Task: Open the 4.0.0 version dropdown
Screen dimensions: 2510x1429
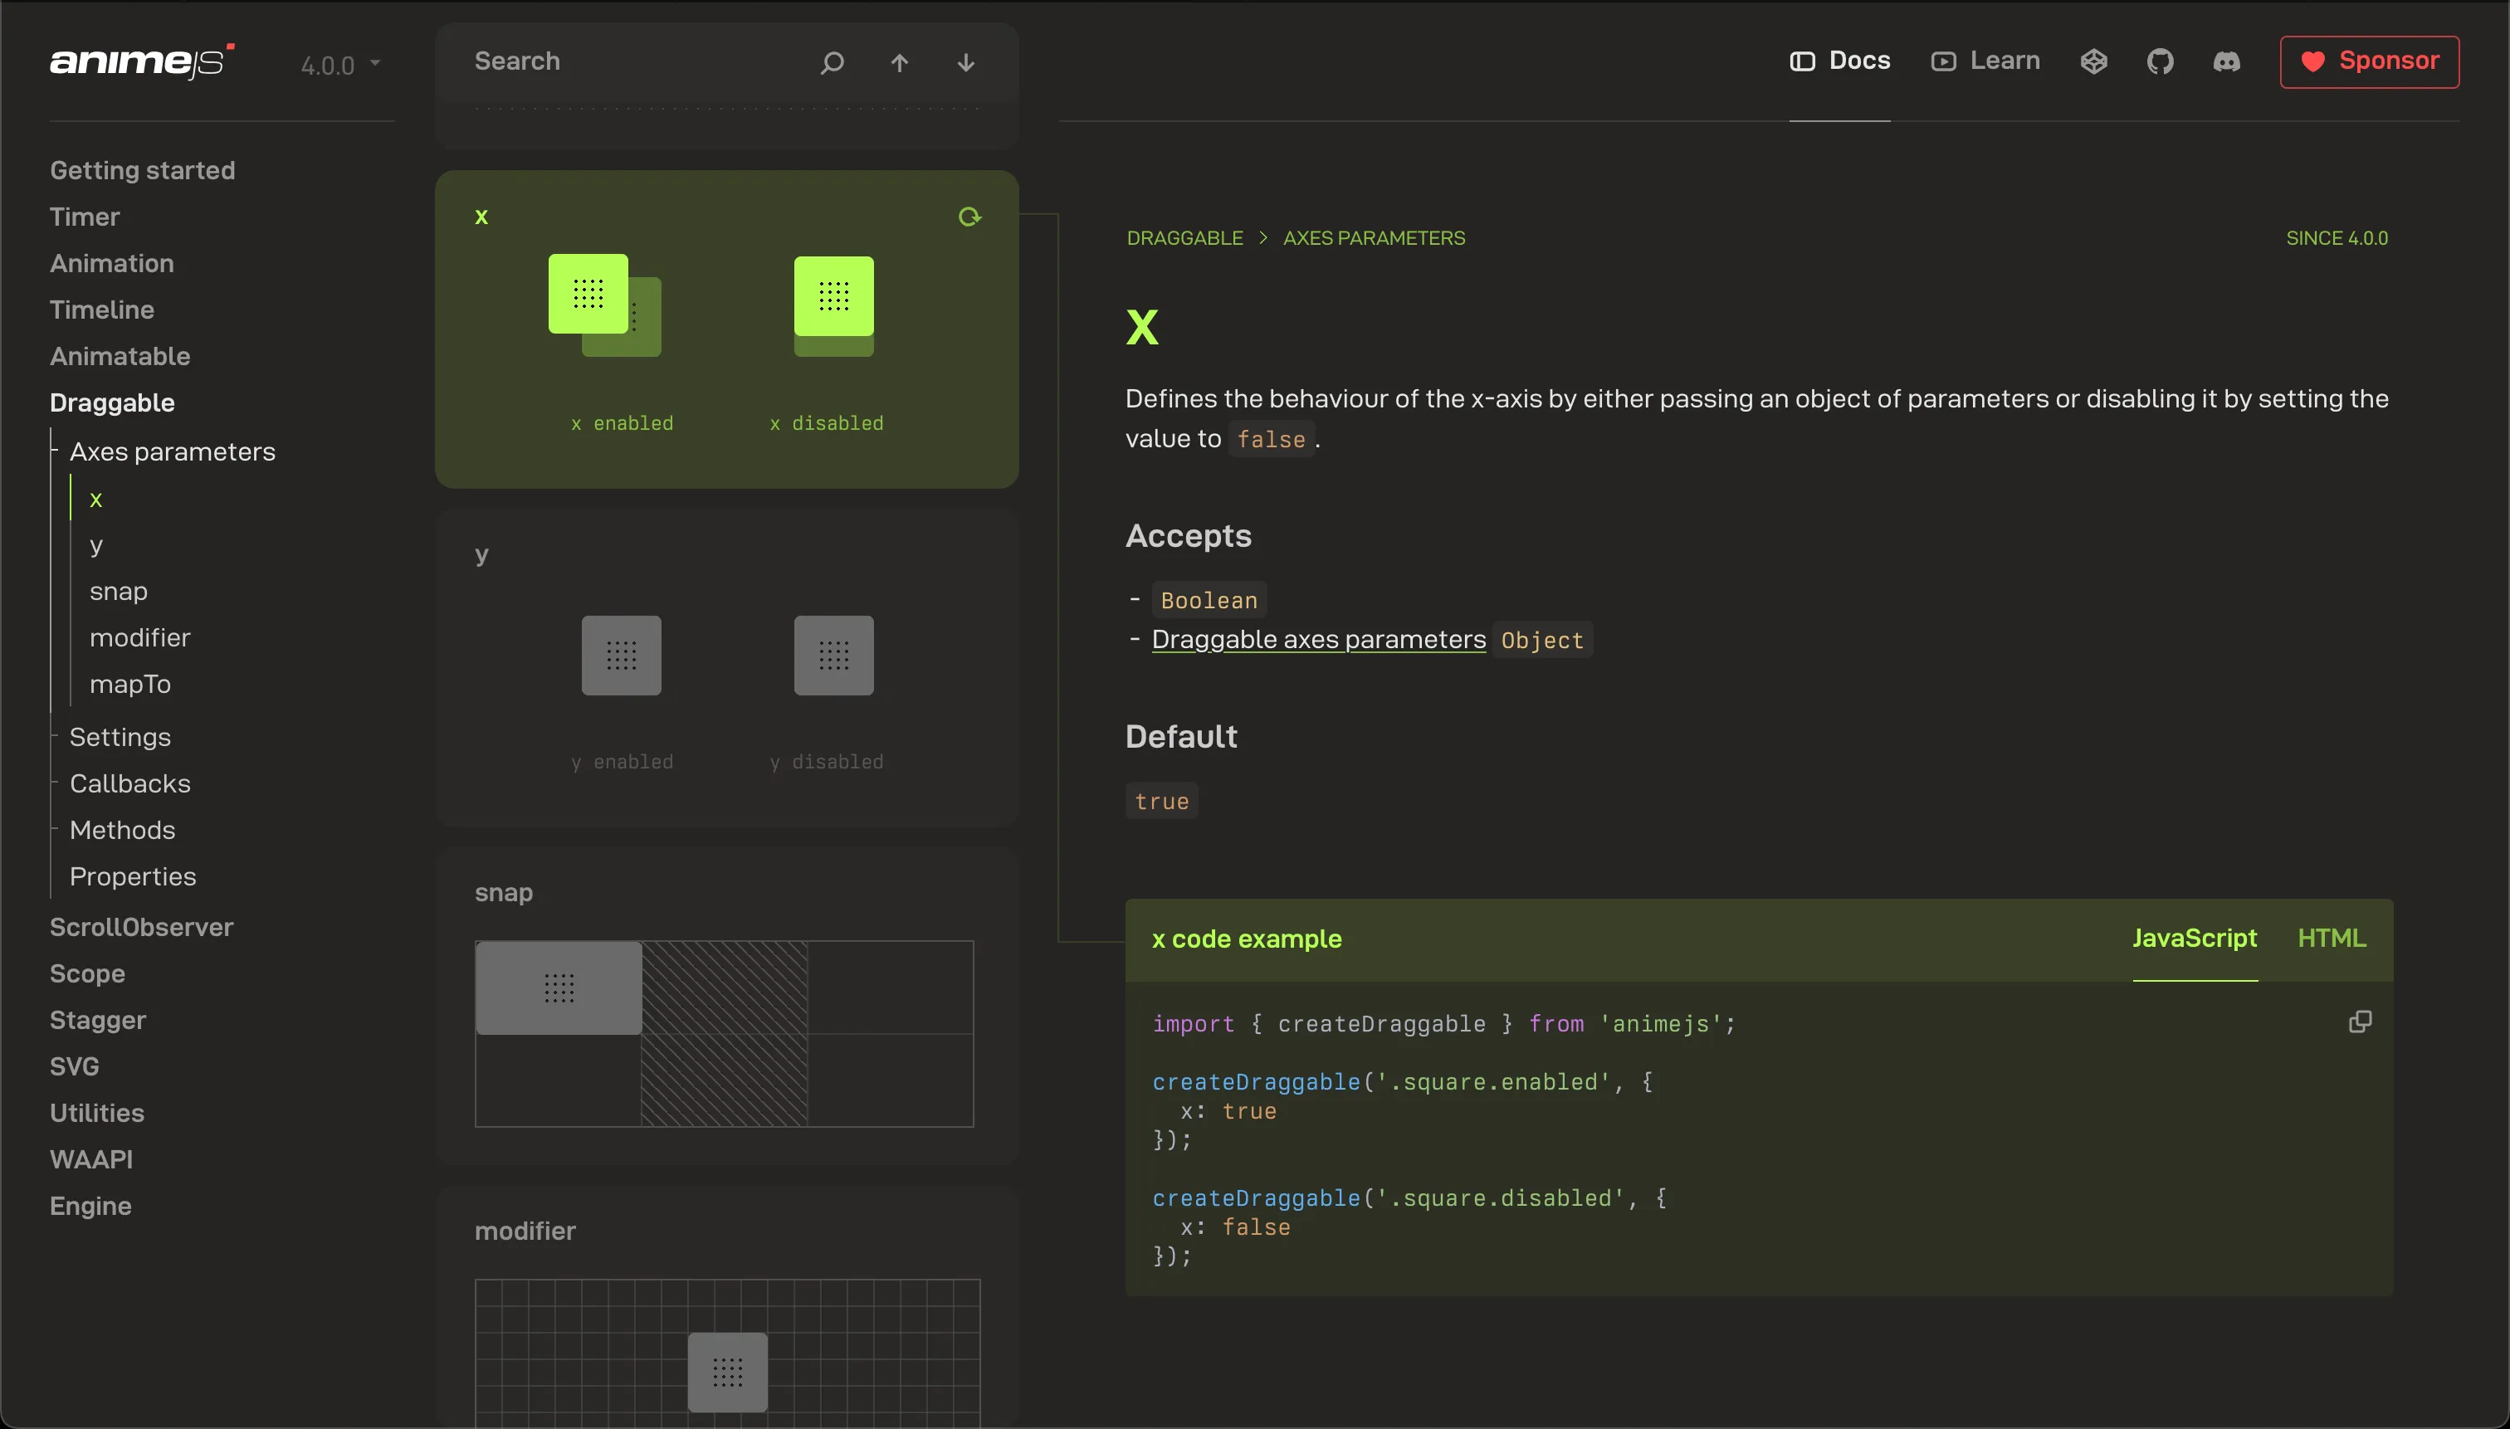Action: [x=339, y=65]
